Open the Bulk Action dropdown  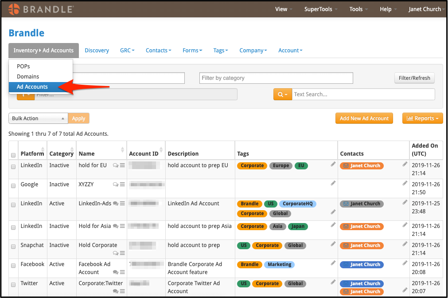38,118
